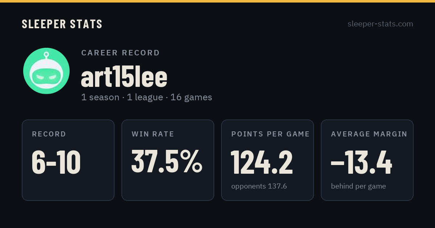This screenshot has width=435, height=228.
Task: Click the orange top accent bar
Action: (x=217, y=1)
